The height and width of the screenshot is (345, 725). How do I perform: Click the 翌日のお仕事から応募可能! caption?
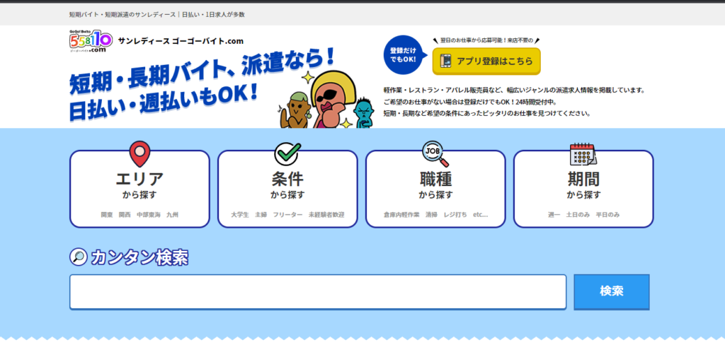tap(486, 40)
